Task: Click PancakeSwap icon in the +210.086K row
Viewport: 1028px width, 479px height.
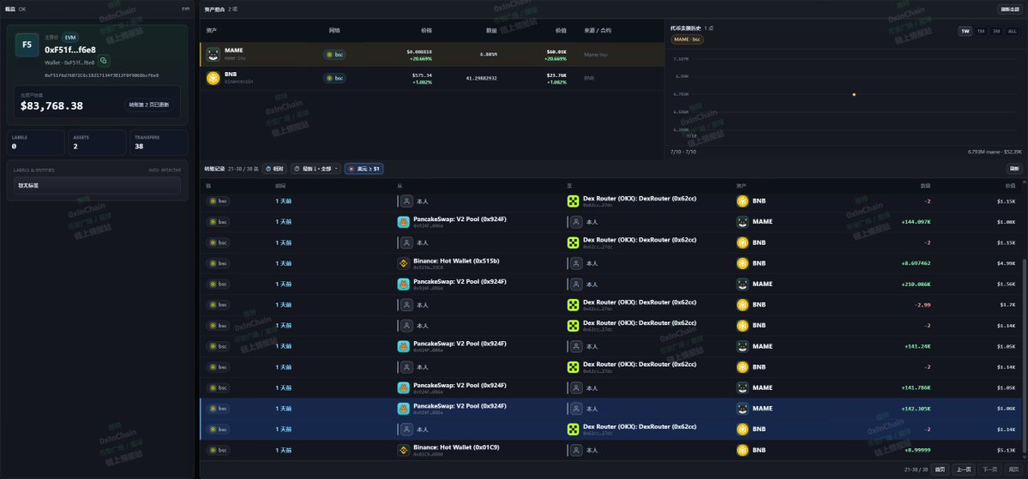Action: click(x=403, y=284)
